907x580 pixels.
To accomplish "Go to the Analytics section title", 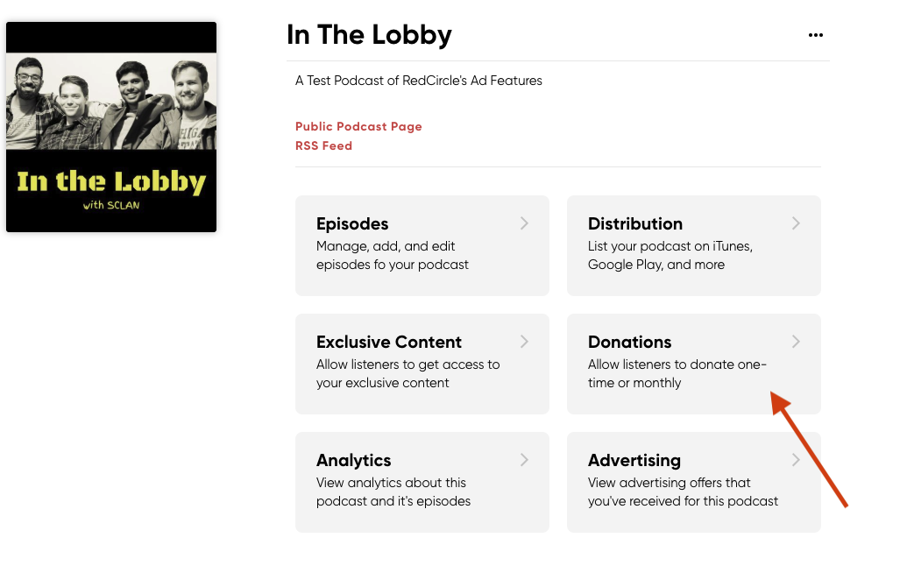I will coord(353,460).
